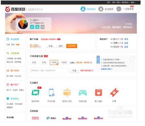The image size is (145, 126).
Task: Click the Baidu Wallet logo
Action: (x=15, y=9)
